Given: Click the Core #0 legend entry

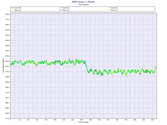Looking at the screenshot, I should (16, 8).
